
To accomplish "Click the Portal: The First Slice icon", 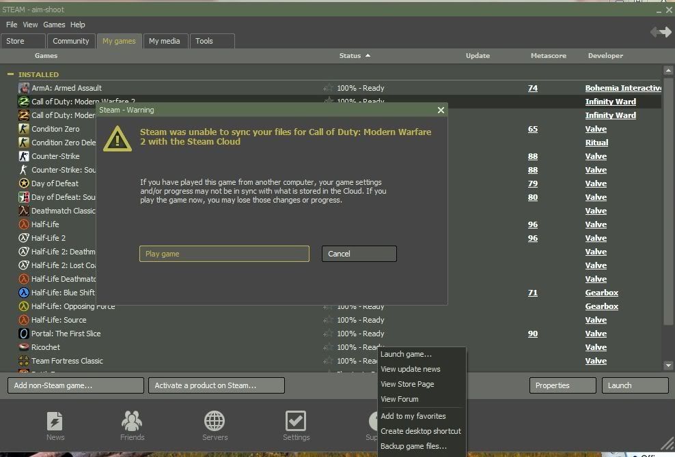I will point(24,333).
